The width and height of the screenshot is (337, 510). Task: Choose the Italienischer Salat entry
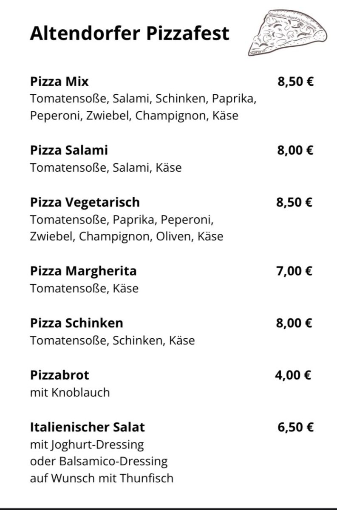coord(88,427)
